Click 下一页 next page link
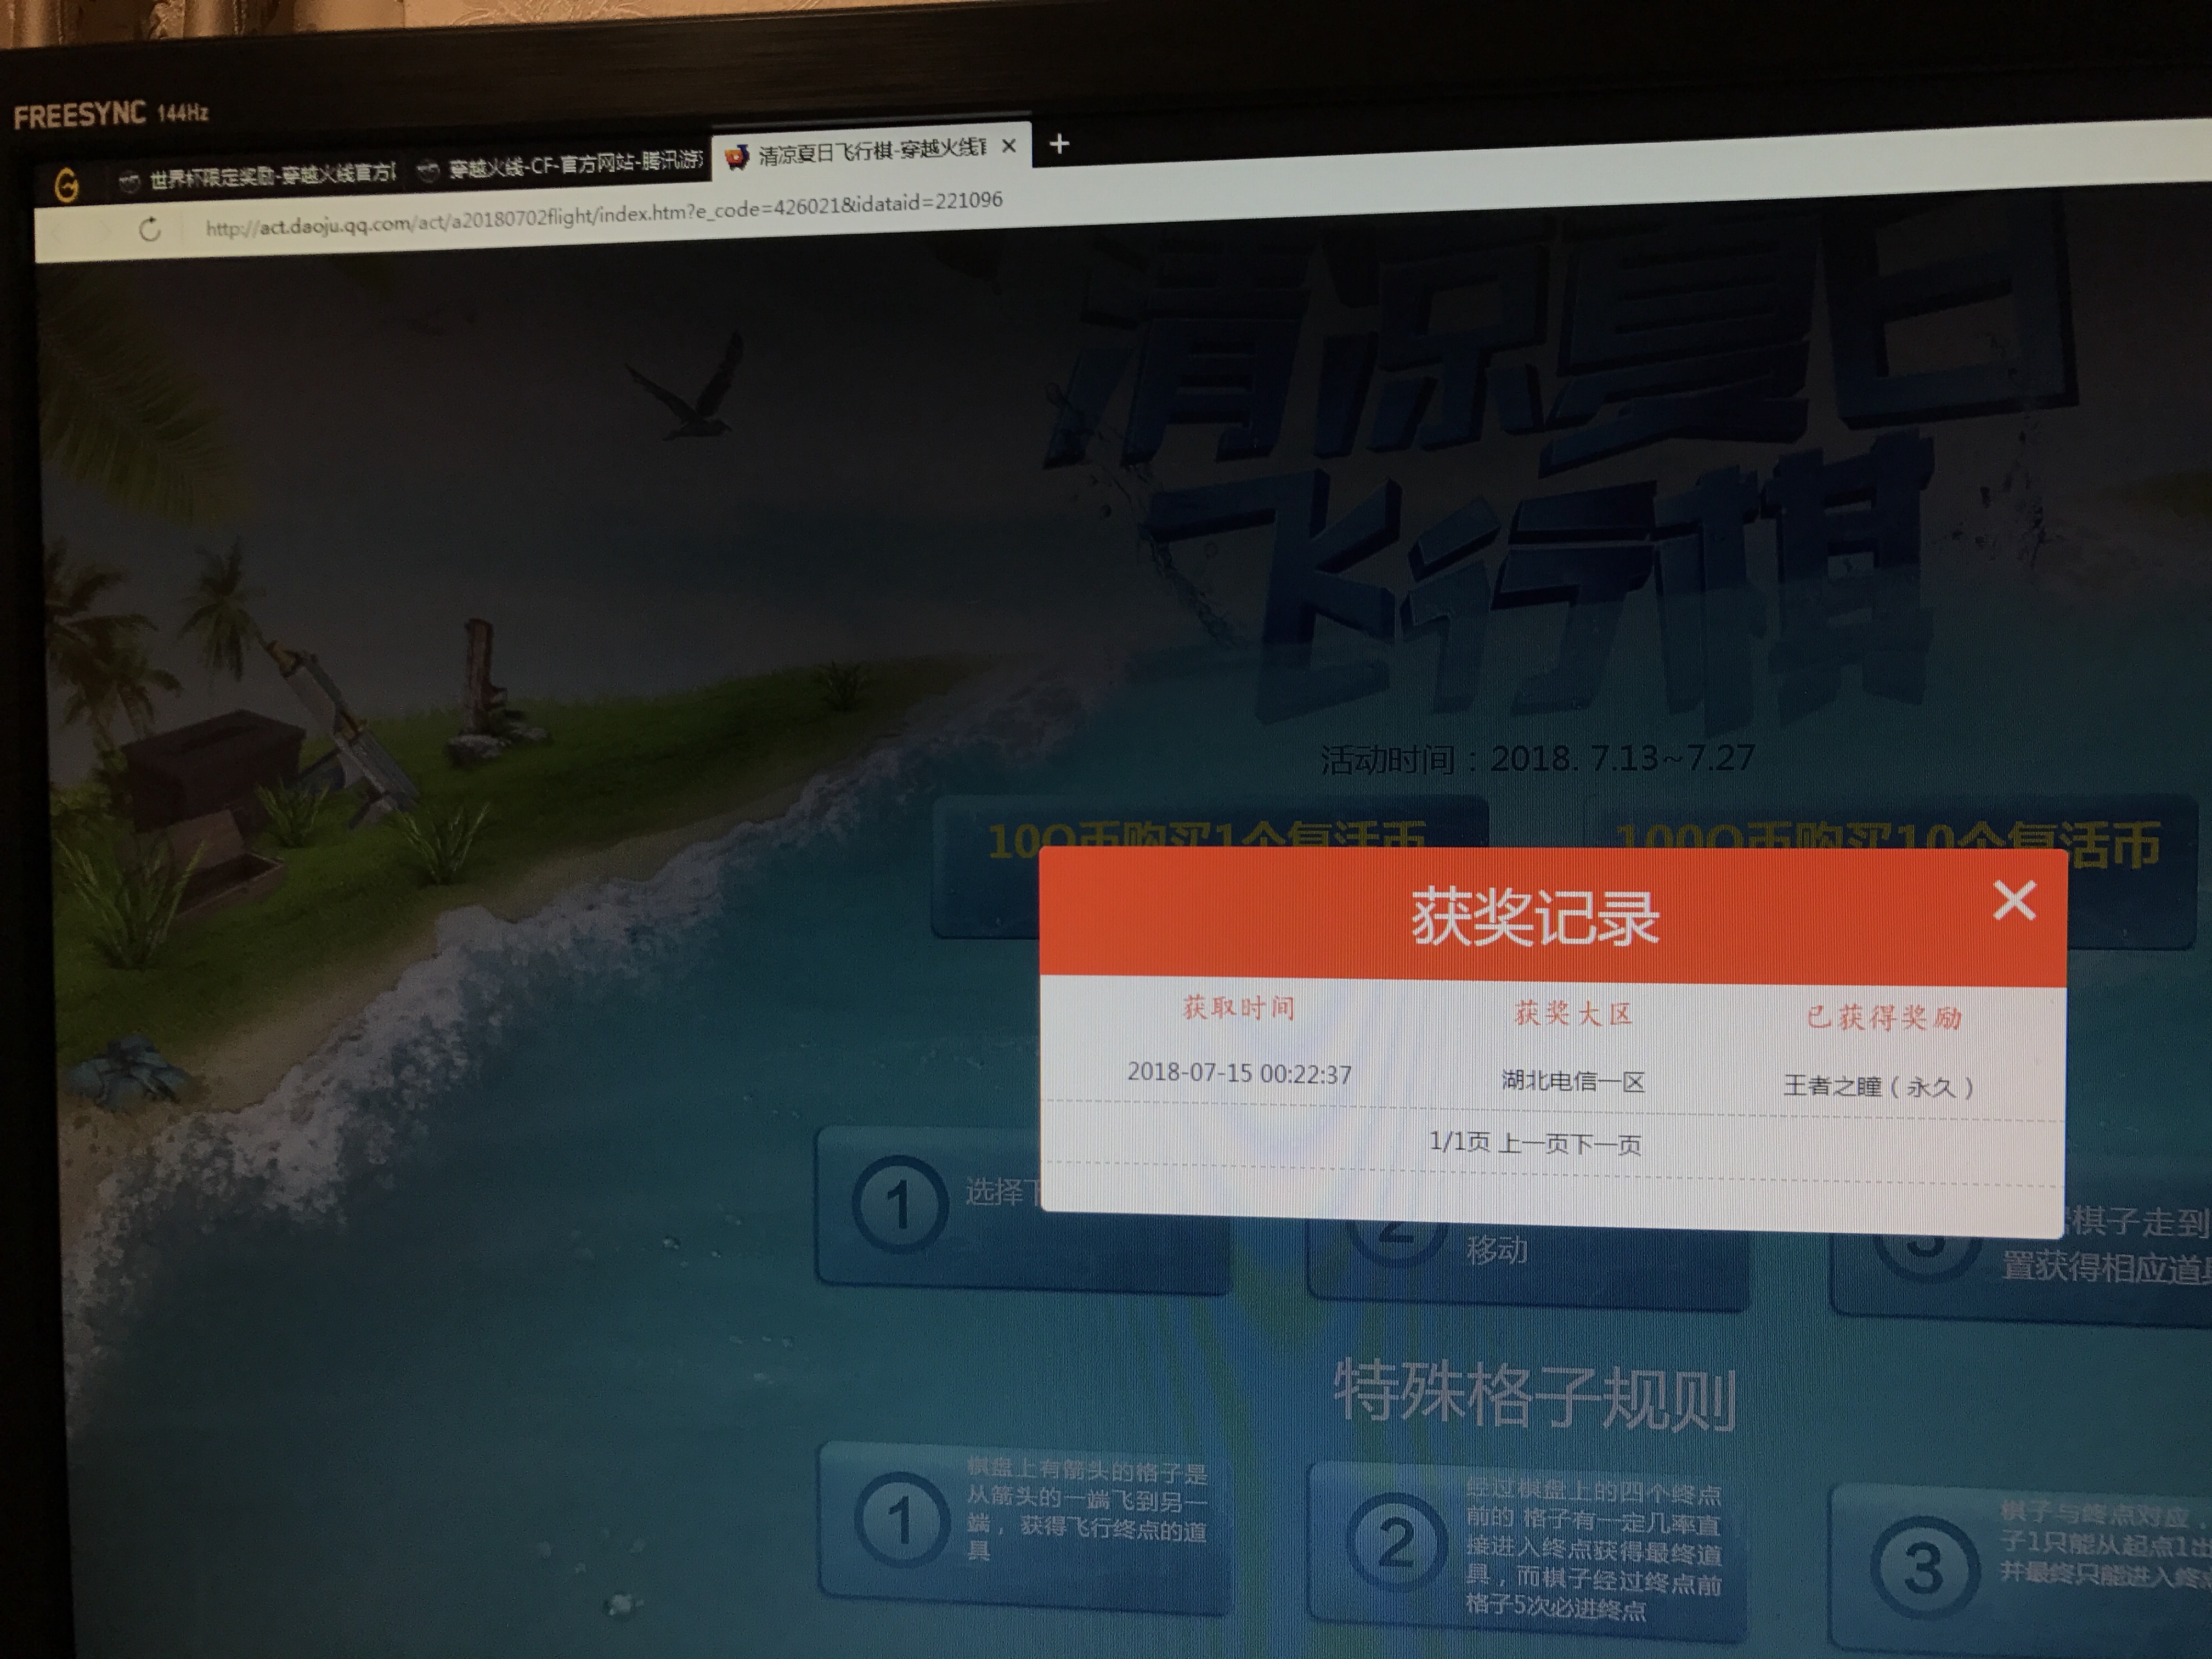 click(1606, 1145)
